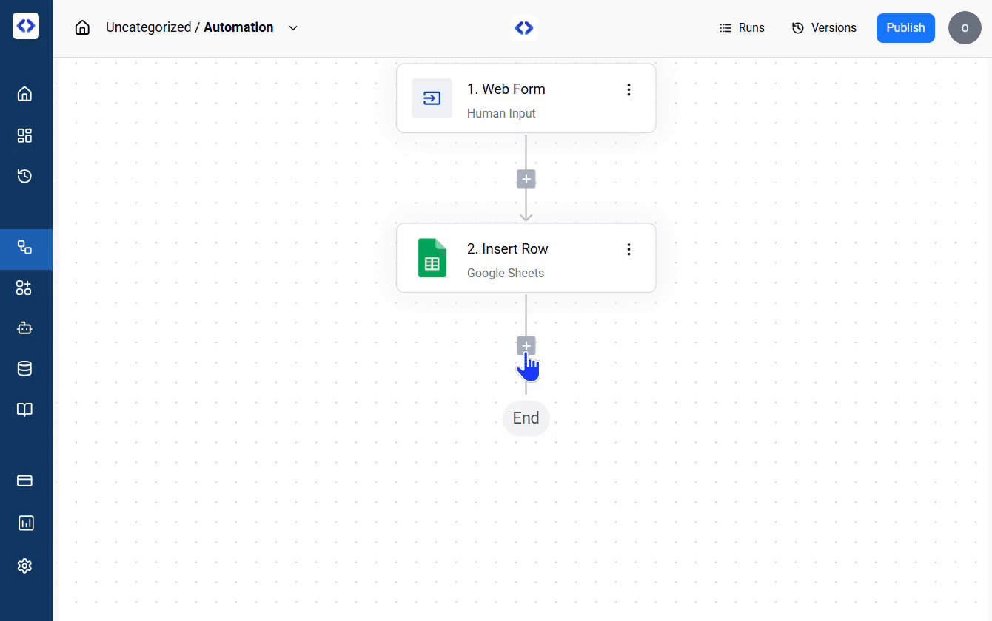Open the bot agent icon in sidebar
The image size is (992, 621).
point(24,328)
